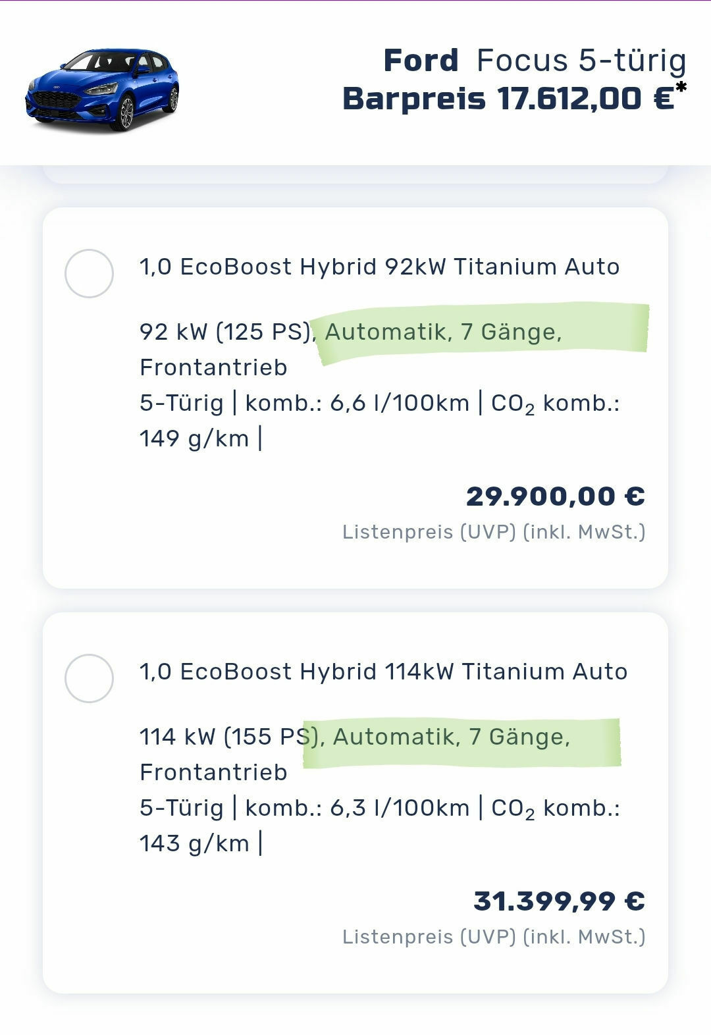Click highlighted Automatik, 7 Gänge in 92kW card

pyautogui.click(x=444, y=331)
